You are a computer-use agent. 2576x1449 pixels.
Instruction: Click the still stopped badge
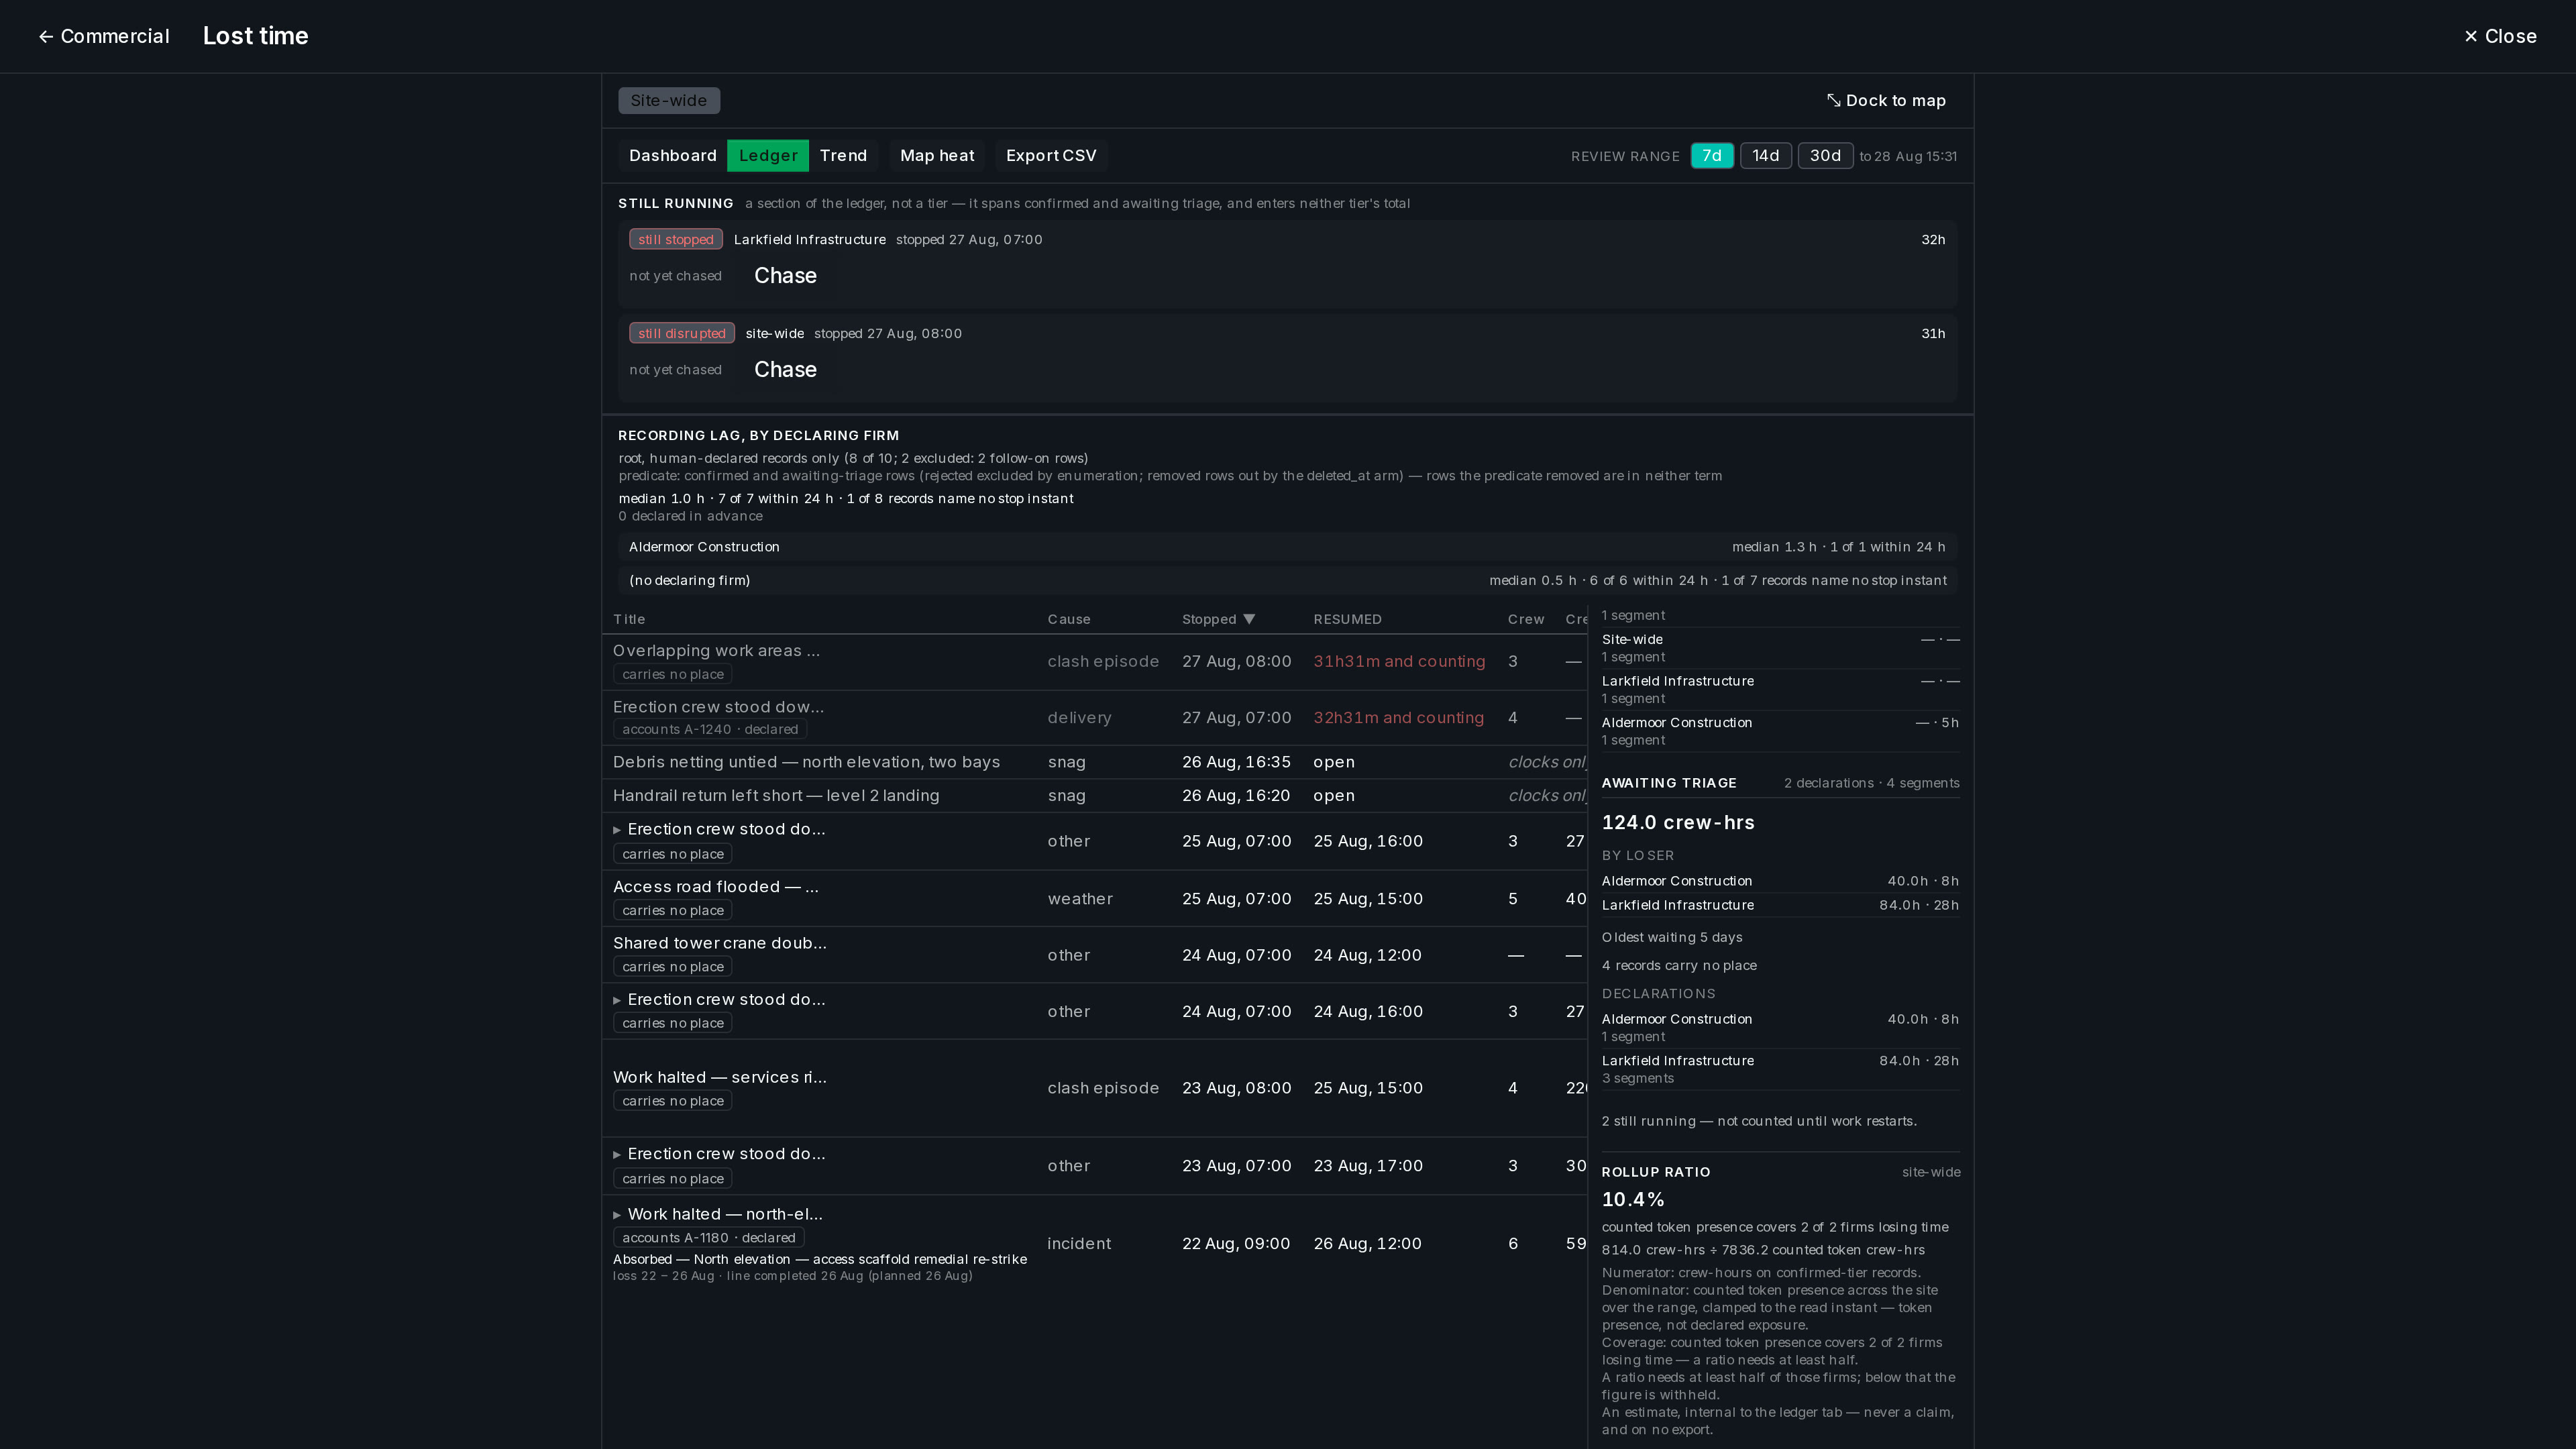point(676,239)
